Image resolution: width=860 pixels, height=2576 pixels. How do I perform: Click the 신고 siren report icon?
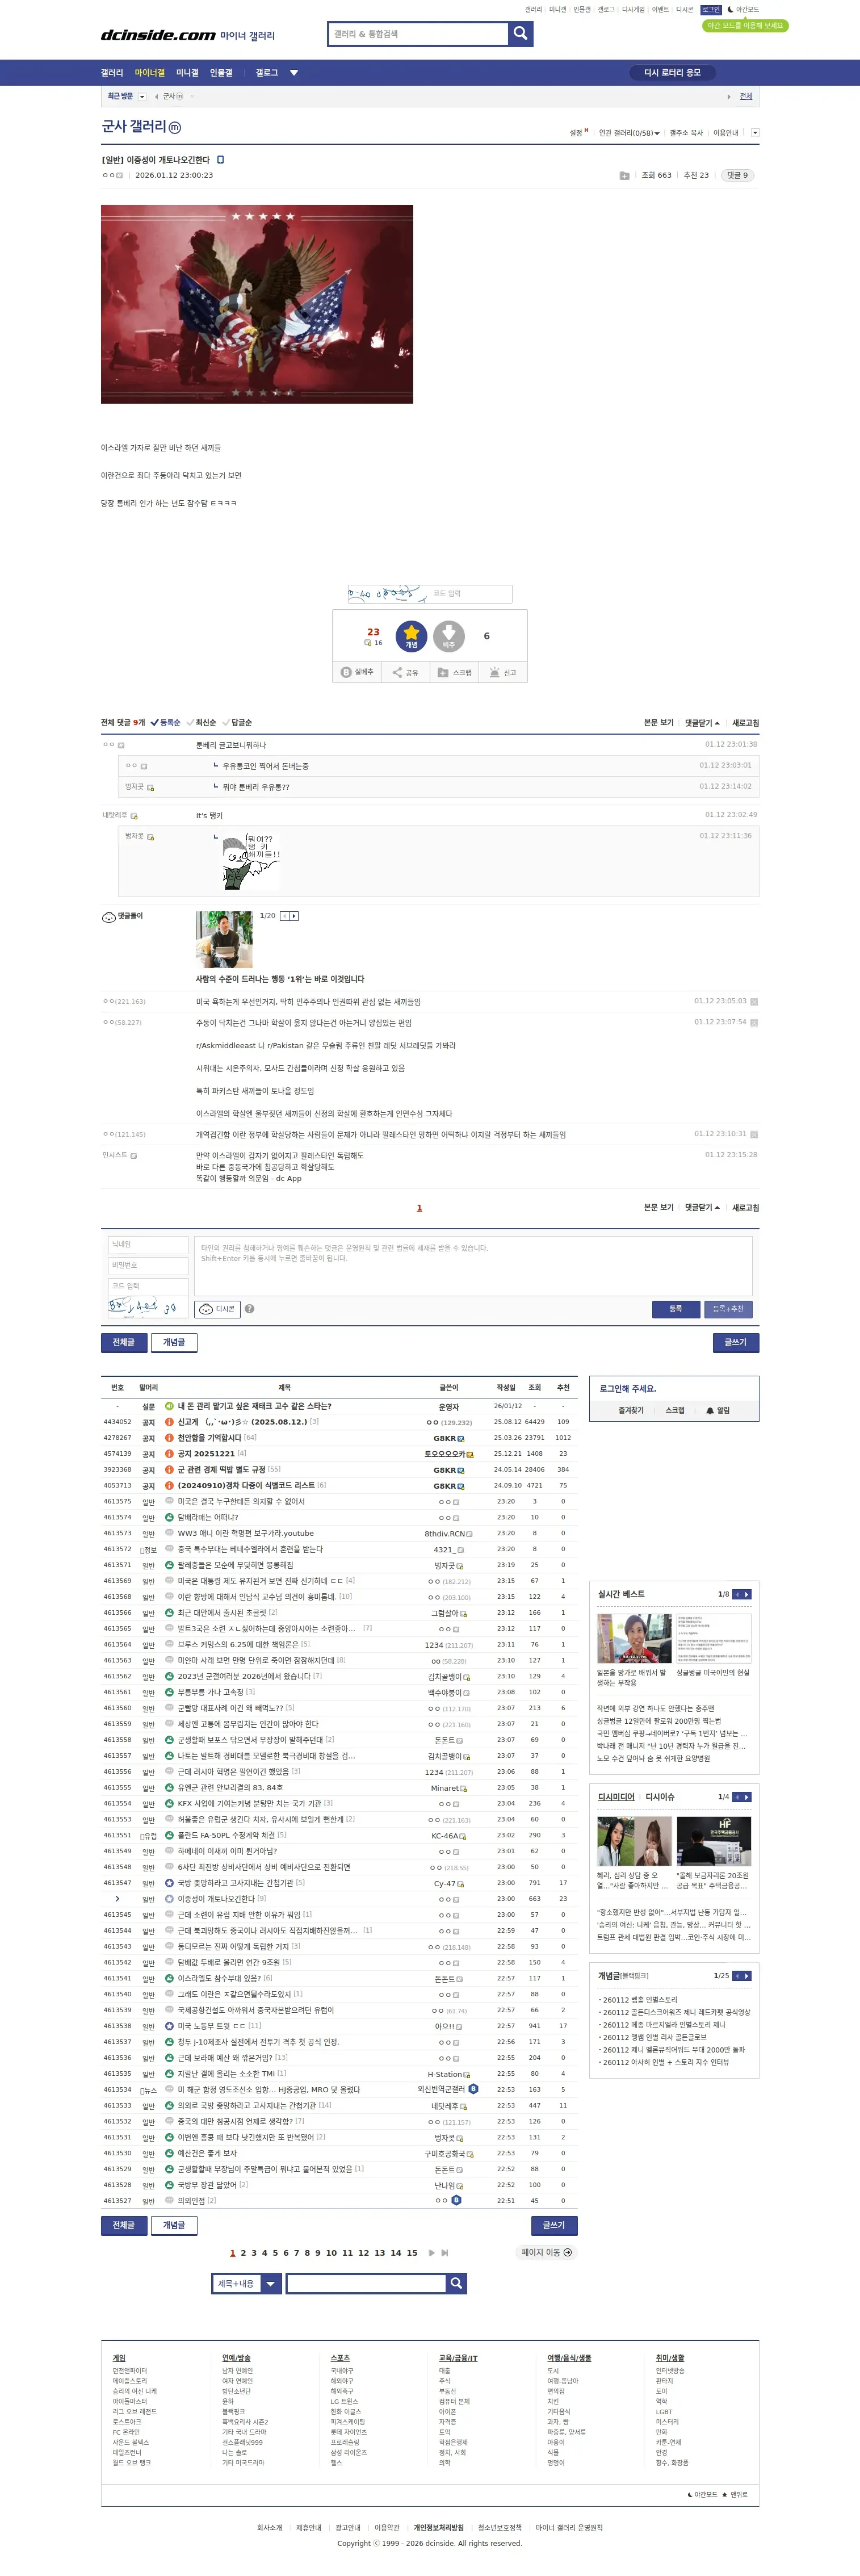494,672
